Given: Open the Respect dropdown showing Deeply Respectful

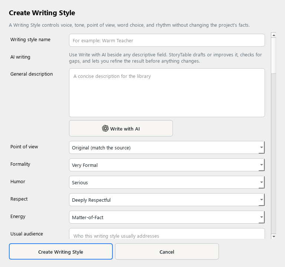Looking at the screenshot, I should [x=167, y=200].
